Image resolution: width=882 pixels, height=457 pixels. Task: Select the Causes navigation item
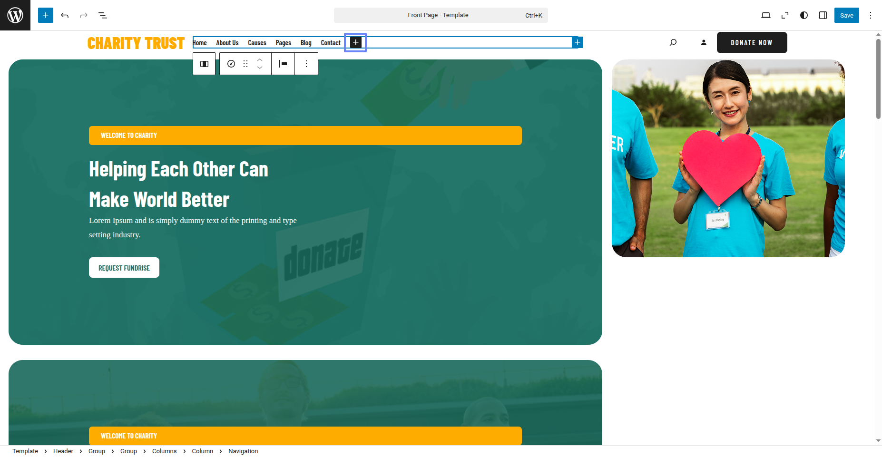tap(257, 43)
